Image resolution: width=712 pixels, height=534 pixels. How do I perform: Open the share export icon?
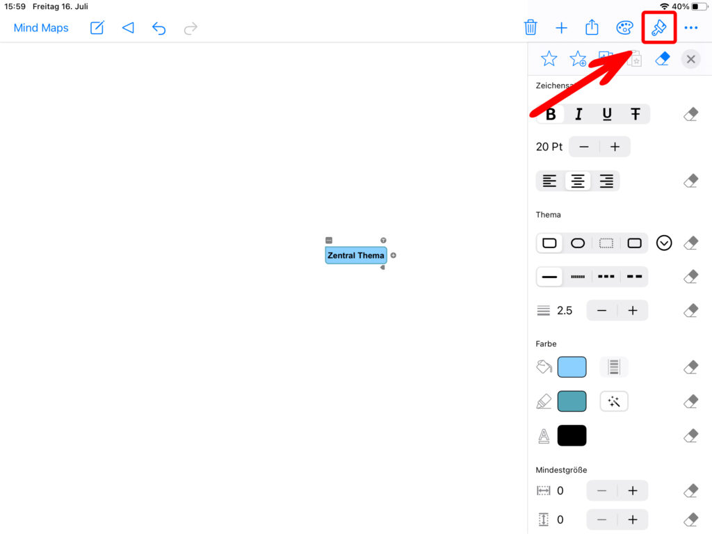[x=592, y=28]
